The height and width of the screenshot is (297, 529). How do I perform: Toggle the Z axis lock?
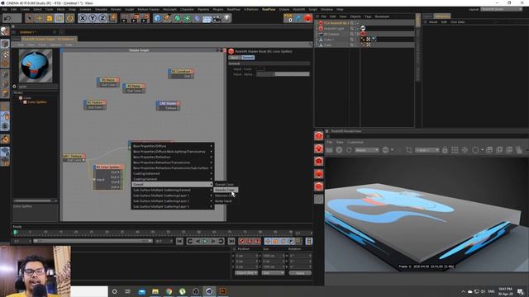(x=102, y=18)
